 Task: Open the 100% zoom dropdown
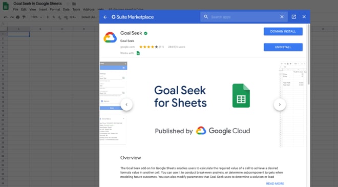pyautogui.click(x=36, y=17)
